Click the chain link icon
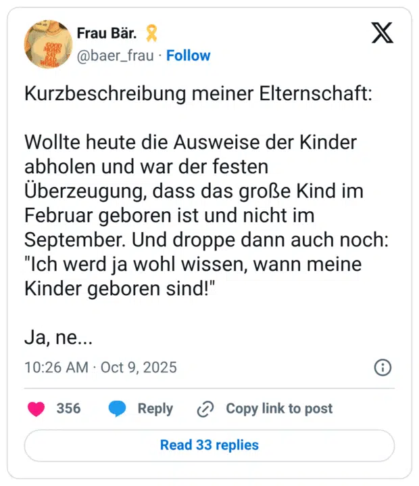 click(x=205, y=408)
